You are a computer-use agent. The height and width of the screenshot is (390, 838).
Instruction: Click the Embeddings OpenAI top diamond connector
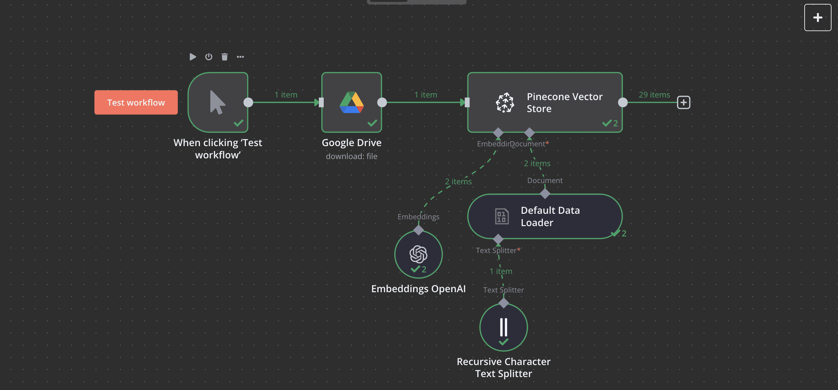point(418,230)
